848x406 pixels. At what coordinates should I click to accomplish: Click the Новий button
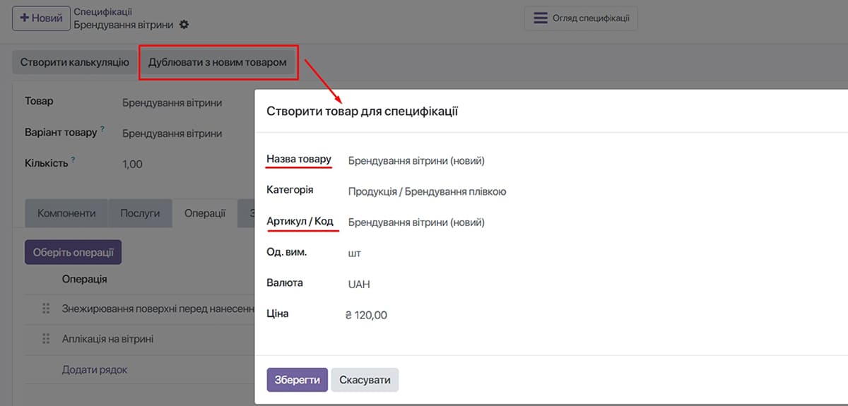[x=42, y=18]
